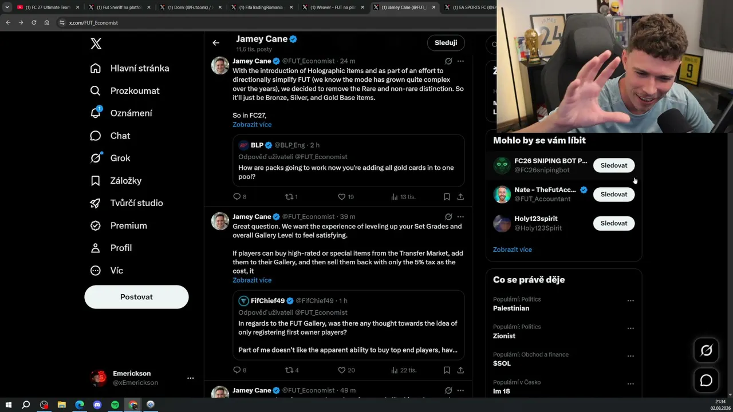Reload the current page
733x412 pixels.
pos(34,22)
